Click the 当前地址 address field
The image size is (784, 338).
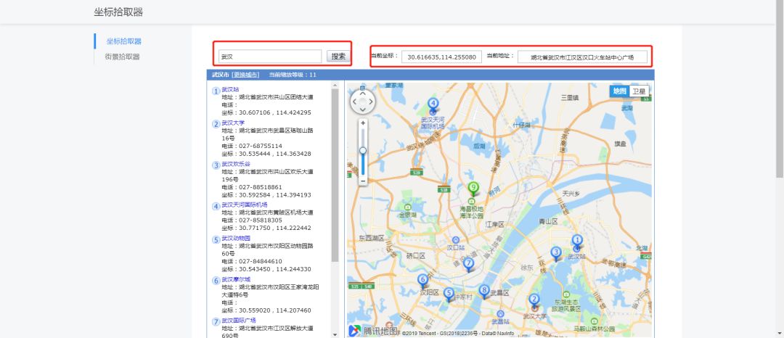pos(582,57)
